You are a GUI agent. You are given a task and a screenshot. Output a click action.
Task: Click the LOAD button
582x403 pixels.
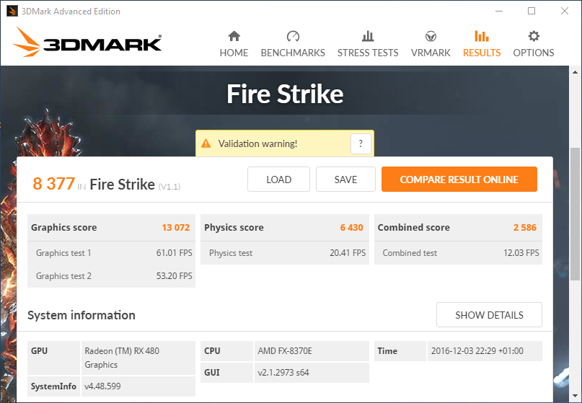point(279,180)
